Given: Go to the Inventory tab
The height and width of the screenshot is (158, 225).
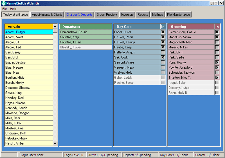Looking at the screenshot, I should (127, 15).
